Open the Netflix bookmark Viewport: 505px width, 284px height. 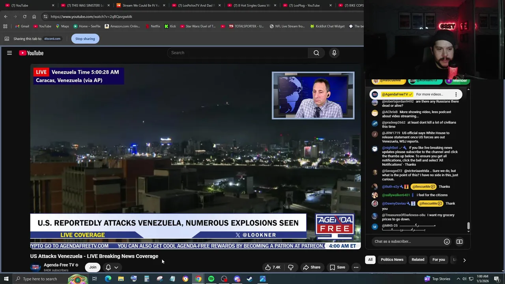(153, 26)
